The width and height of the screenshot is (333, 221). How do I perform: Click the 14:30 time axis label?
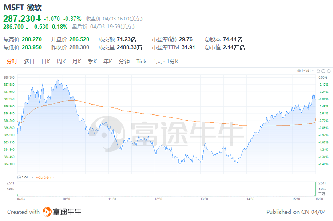click(250, 199)
